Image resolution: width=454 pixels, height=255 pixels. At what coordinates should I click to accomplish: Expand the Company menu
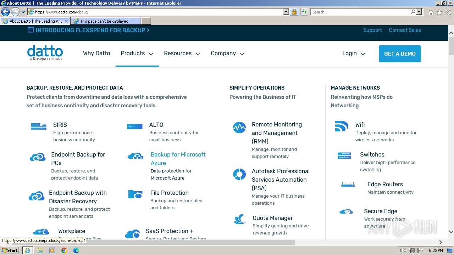[x=227, y=53]
